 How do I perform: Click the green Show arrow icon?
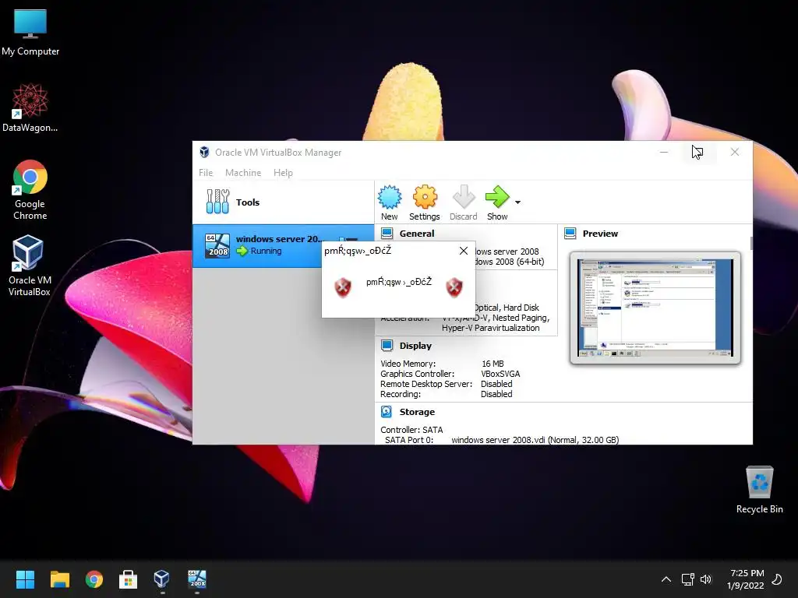click(x=497, y=197)
